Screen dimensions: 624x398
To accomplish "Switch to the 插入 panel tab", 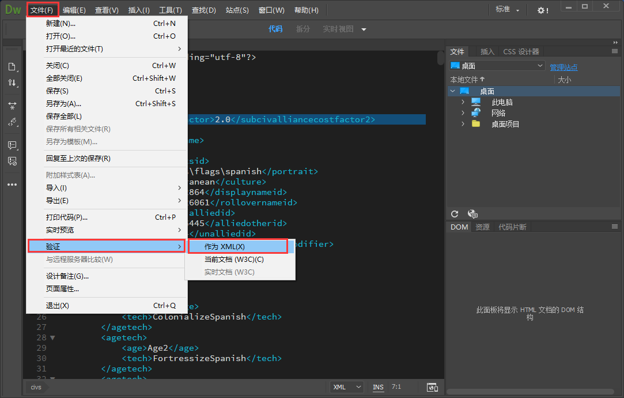I will pyautogui.click(x=487, y=52).
